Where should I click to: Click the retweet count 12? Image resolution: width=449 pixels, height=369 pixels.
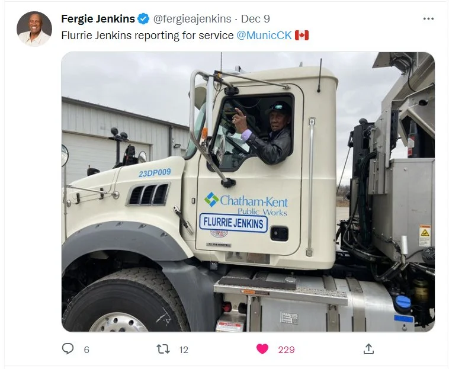coord(184,350)
